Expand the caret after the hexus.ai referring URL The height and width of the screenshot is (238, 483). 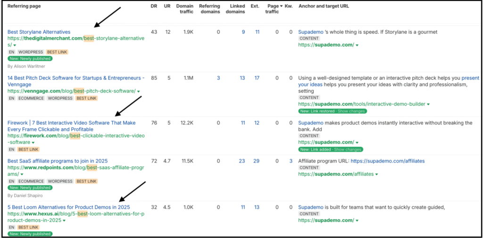point(64,221)
